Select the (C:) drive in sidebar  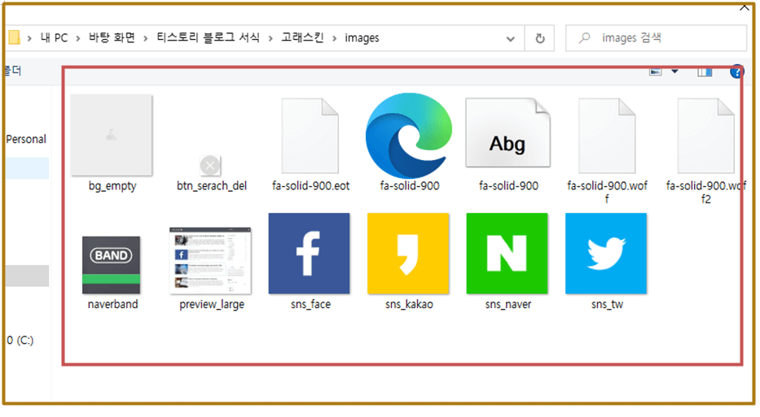tap(20, 340)
